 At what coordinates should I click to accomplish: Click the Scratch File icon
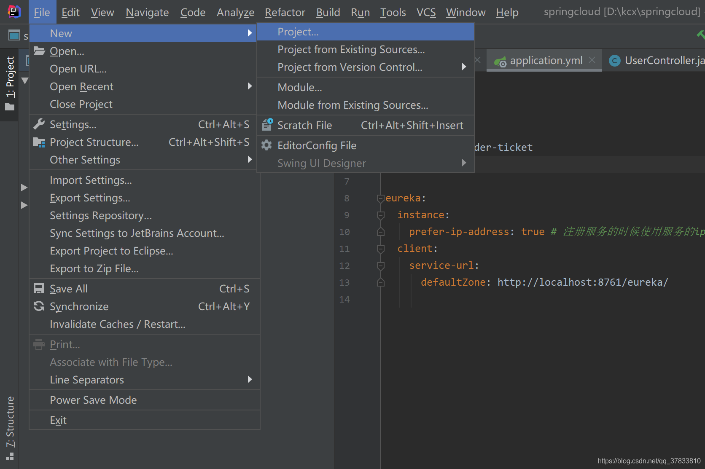tap(267, 125)
